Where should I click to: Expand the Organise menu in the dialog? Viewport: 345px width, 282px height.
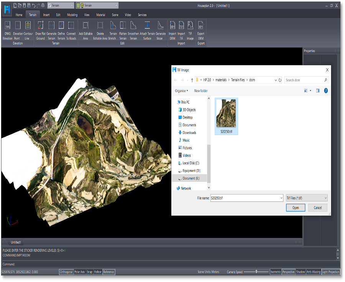(x=181, y=91)
